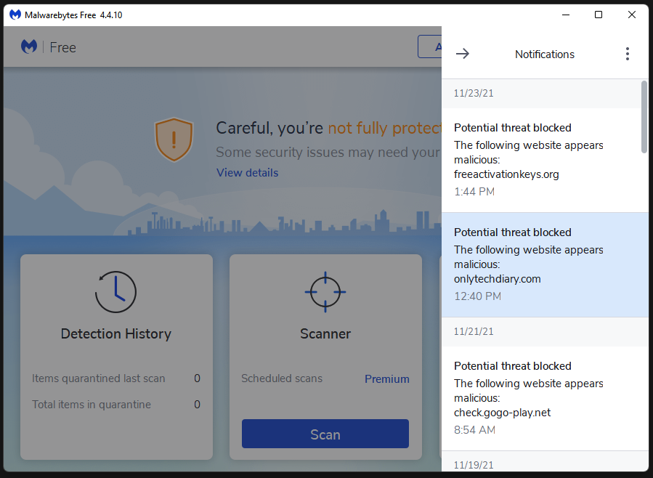Click the 11/21/21 date header
The height and width of the screenshot is (478, 653).
(474, 331)
